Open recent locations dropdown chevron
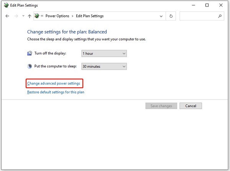Screen dimensions: 230x171 point(23,16)
